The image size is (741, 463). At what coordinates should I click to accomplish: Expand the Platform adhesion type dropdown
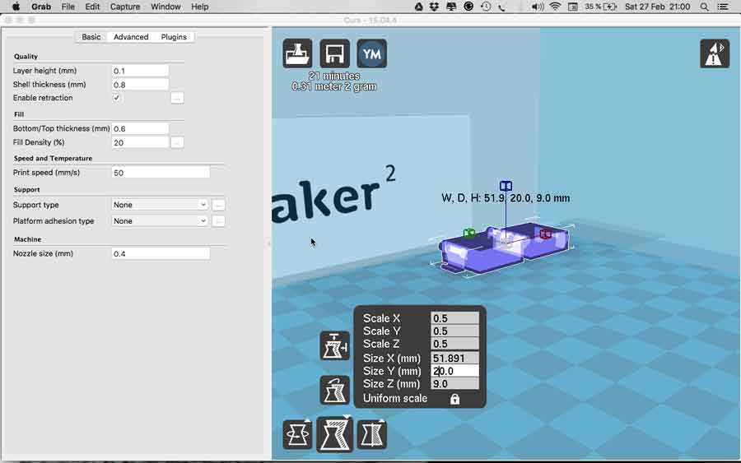coord(161,221)
